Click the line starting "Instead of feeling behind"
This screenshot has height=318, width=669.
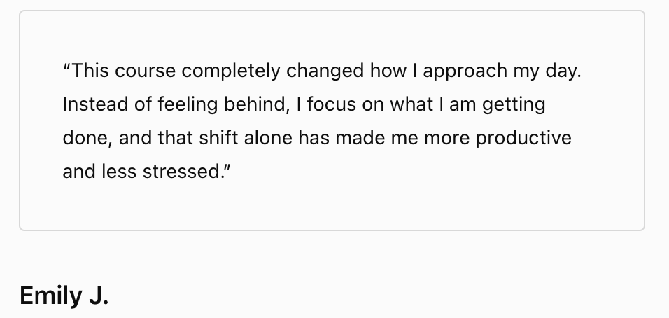[304, 104]
